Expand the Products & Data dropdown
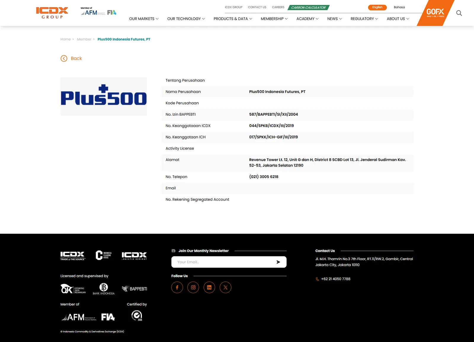Screen dimensions: 474x342 click(233, 19)
